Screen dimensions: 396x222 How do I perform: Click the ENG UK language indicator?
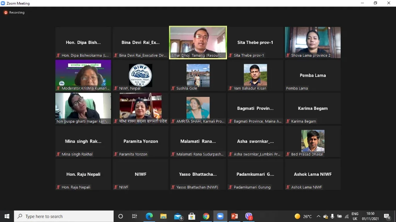355,216
